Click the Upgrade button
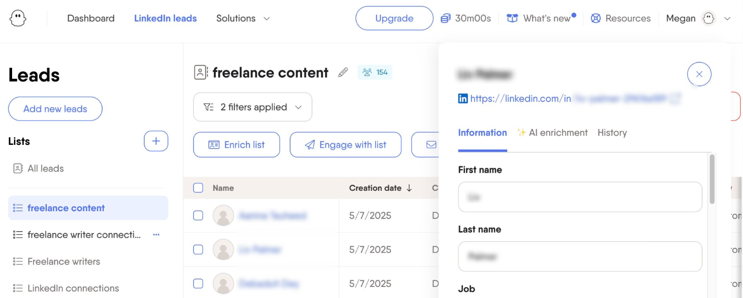 coord(394,19)
